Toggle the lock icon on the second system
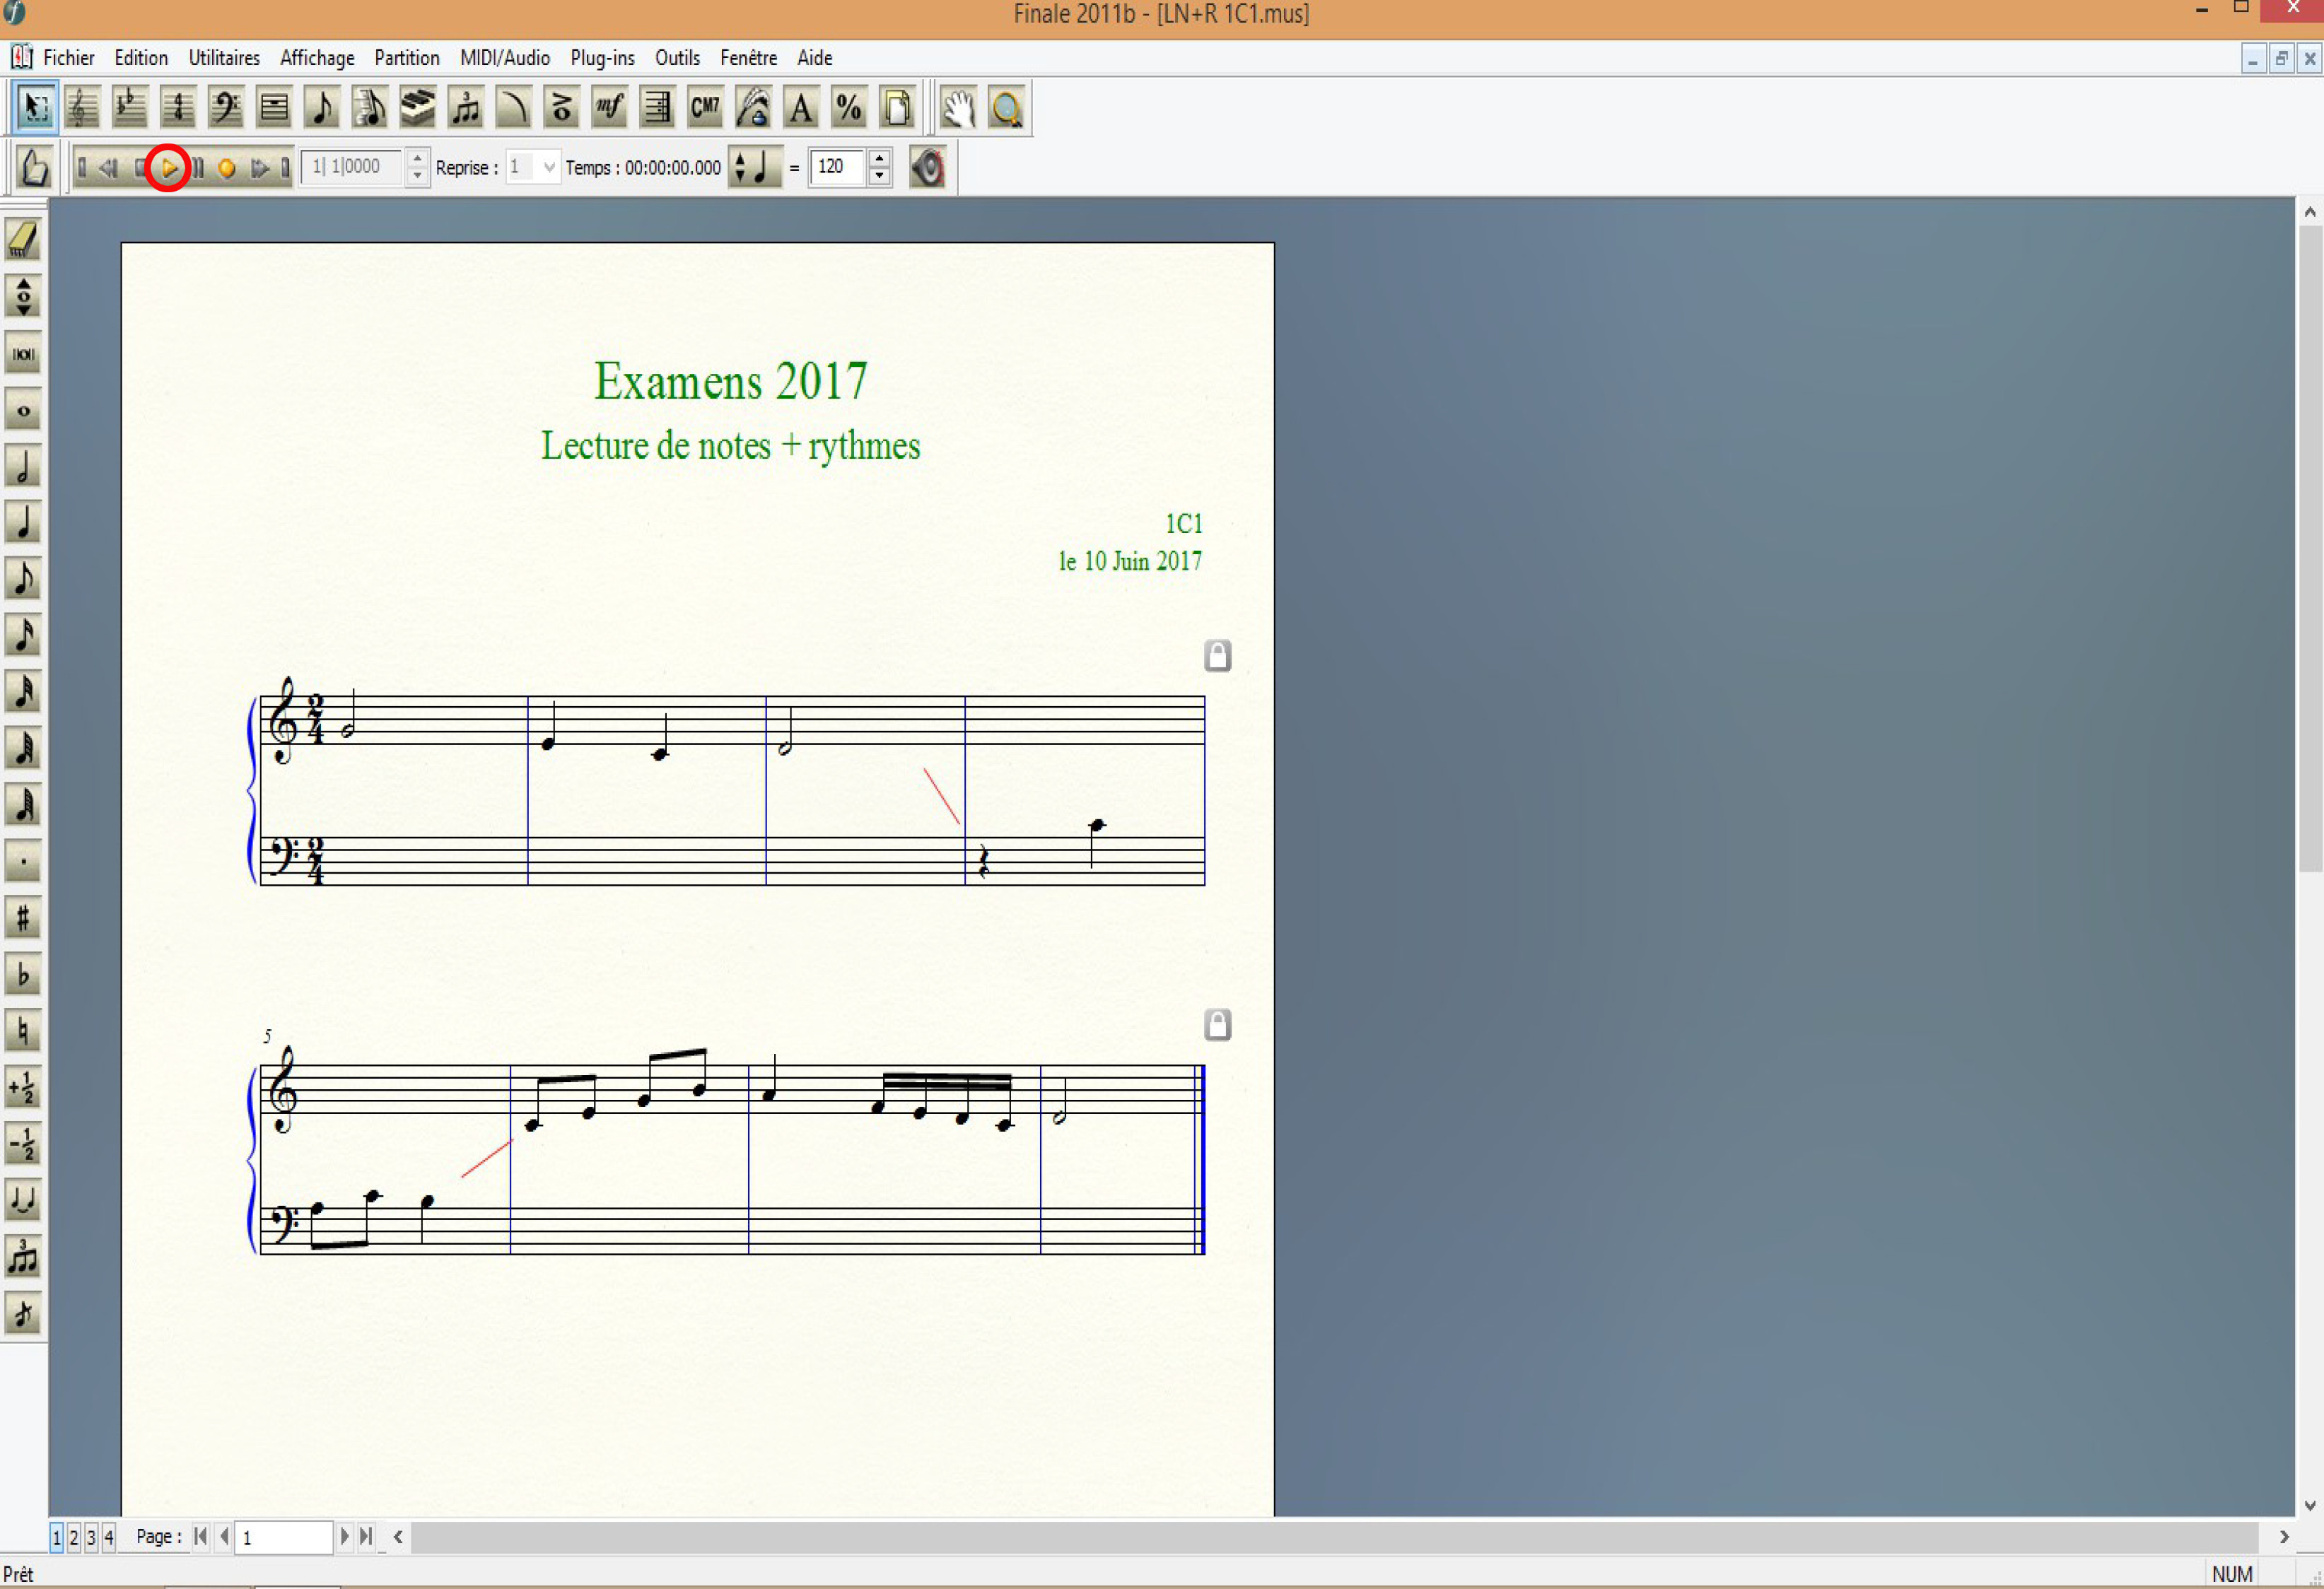The width and height of the screenshot is (2324, 1589). pyautogui.click(x=1217, y=1025)
